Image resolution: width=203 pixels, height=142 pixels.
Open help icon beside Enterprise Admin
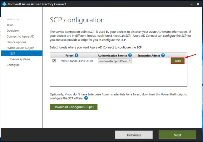coord(163,55)
